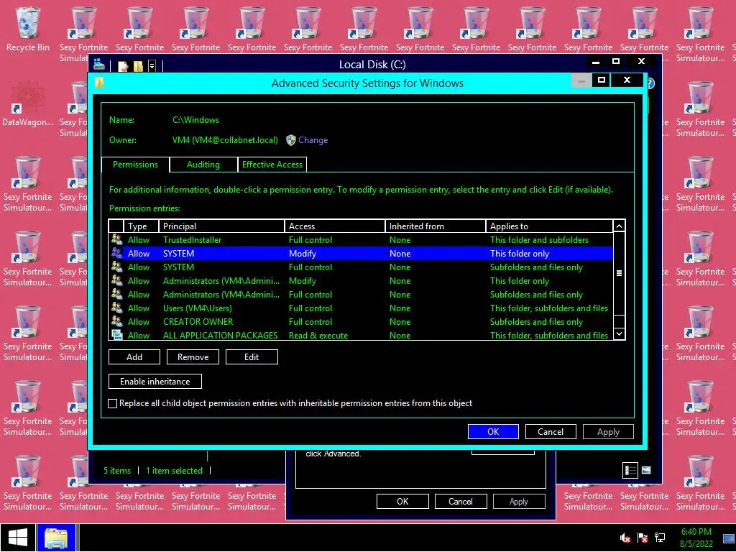736x552 pixels.
Task: Click 'This folder and subfolders' cell
Action: click(539, 240)
